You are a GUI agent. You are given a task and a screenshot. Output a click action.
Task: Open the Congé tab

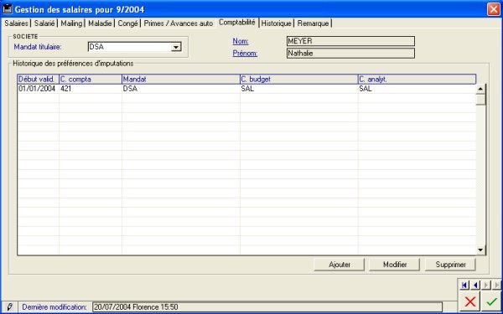pos(127,23)
